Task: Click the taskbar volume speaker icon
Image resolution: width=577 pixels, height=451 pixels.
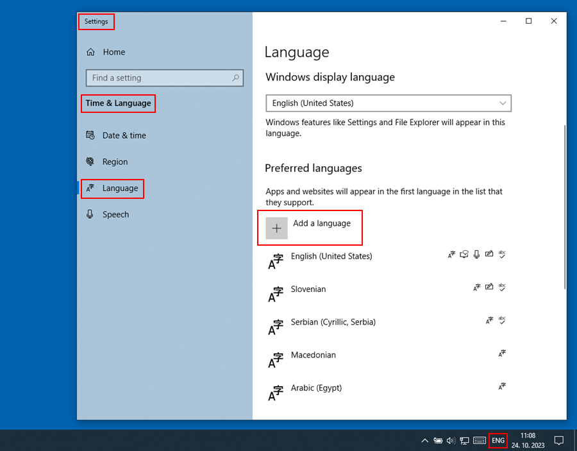Action: pyautogui.click(x=451, y=440)
